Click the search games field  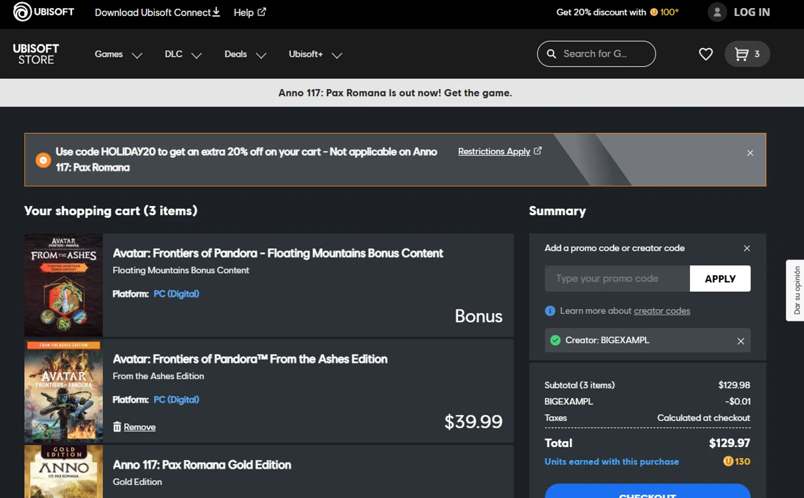(x=596, y=54)
